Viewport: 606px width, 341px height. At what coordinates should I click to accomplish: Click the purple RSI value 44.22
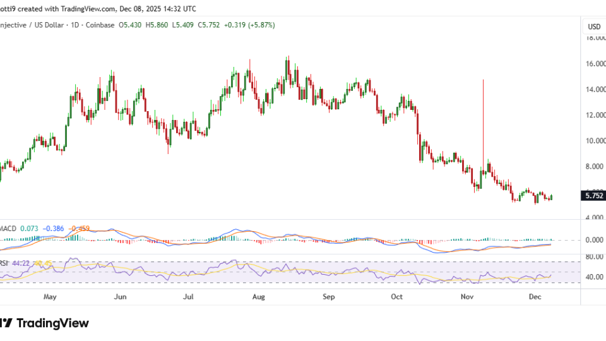click(x=20, y=263)
